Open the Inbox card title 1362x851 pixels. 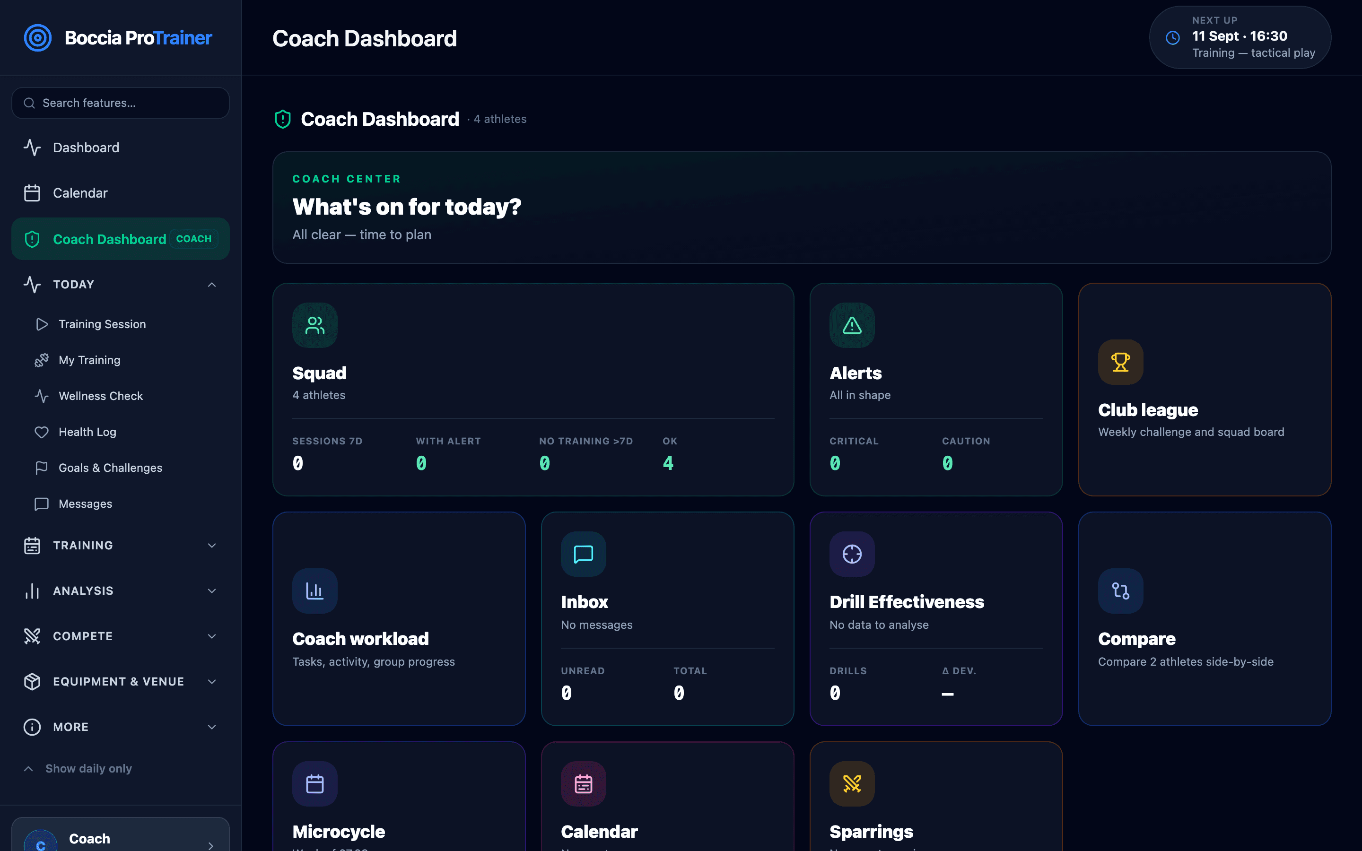[584, 602]
